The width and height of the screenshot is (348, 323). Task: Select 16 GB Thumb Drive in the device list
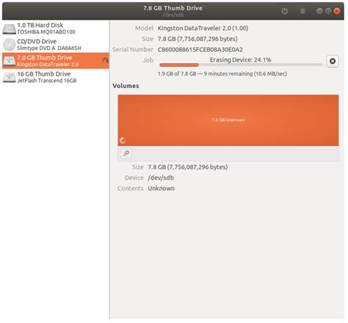click(x=56, y=77)
